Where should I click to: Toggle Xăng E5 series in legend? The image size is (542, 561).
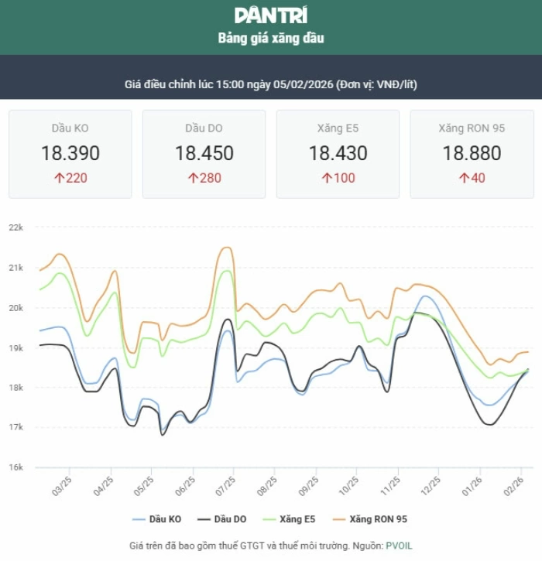coord(292,519)
